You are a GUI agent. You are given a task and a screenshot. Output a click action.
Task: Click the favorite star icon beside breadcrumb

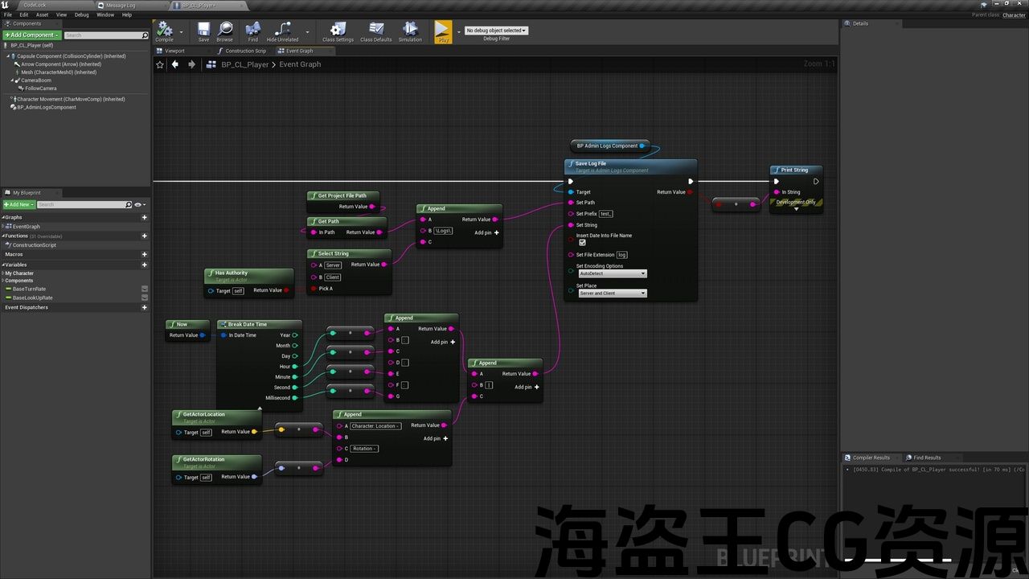point(160,64)
